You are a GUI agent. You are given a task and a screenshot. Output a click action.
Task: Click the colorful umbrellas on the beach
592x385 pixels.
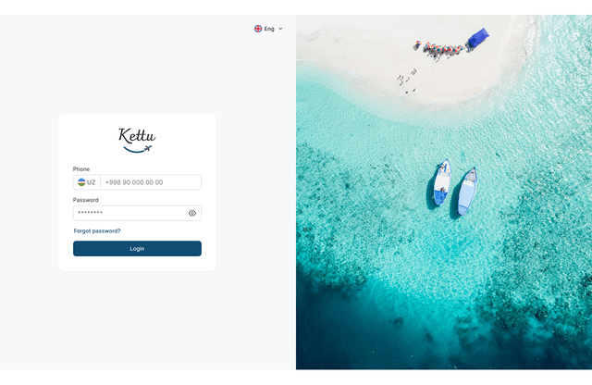[443, 49]
